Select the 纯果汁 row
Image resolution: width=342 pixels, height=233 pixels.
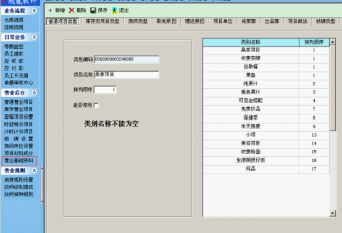point(266,84)
